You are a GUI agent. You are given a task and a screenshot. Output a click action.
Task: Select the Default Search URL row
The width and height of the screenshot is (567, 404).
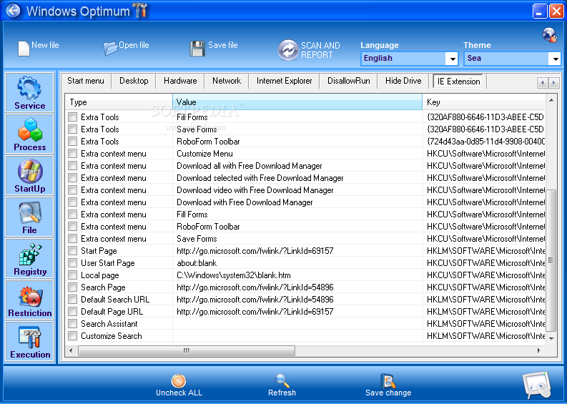click(x=305, y=299)
